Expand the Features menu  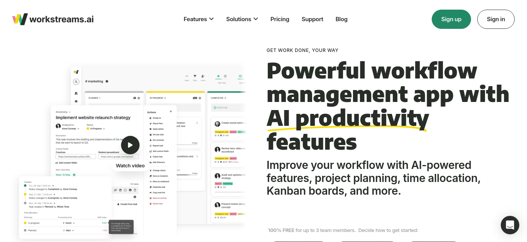click(x=199, y=19)
